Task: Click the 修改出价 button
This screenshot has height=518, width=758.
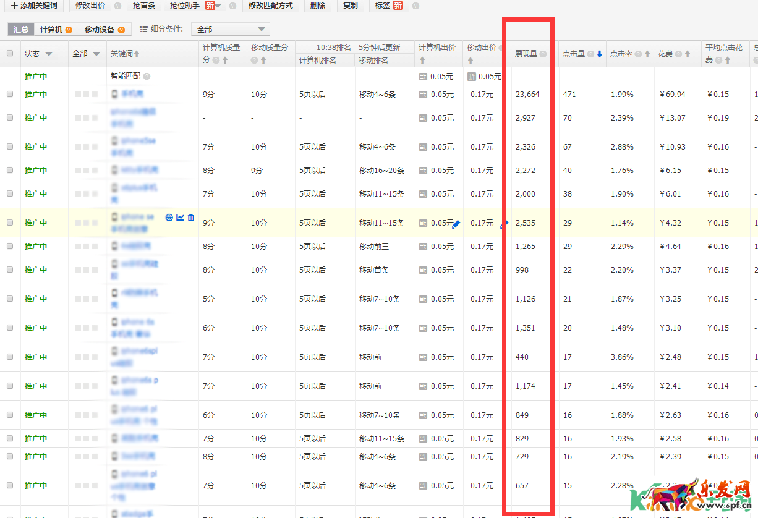Action: pos(90,6)
